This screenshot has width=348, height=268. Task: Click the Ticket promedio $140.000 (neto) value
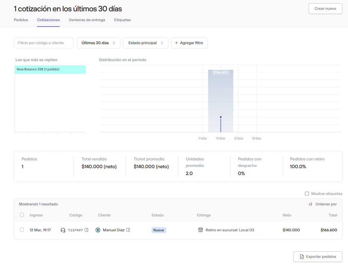coord(151,166)
